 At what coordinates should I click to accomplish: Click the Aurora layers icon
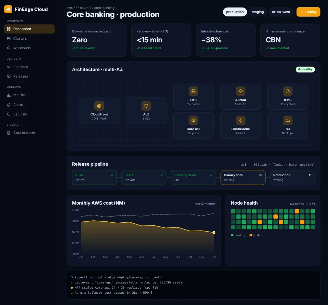(241, 91)
